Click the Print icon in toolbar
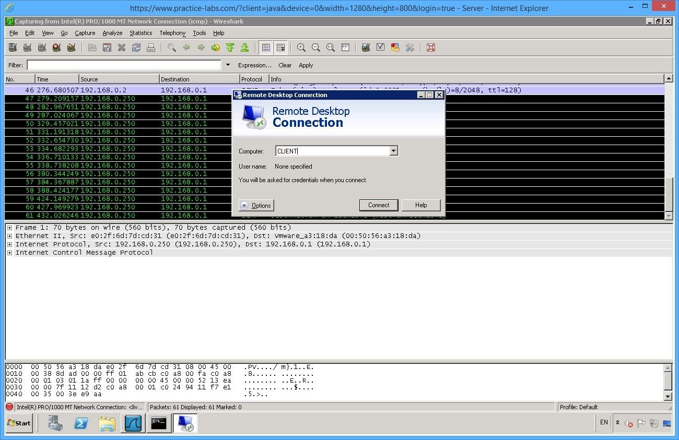Image resolution: width=679 pixels, height=440 pixels. (x=151, y=47)
